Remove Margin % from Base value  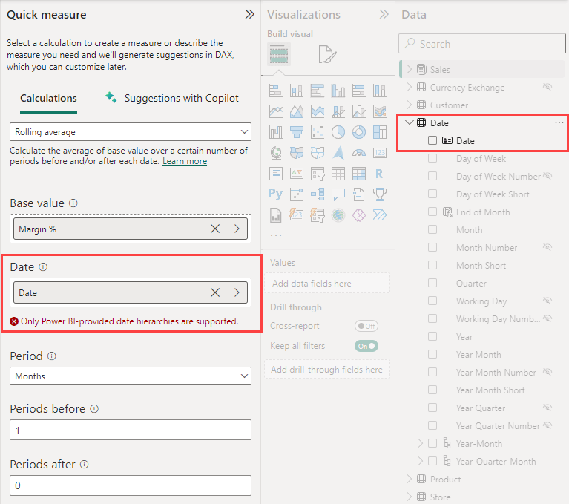coord(215,229)
